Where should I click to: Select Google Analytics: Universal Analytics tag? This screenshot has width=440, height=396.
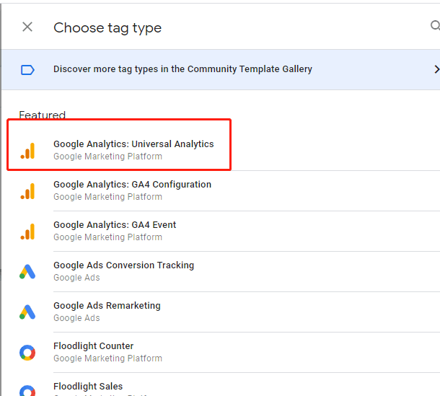(133, 144)
